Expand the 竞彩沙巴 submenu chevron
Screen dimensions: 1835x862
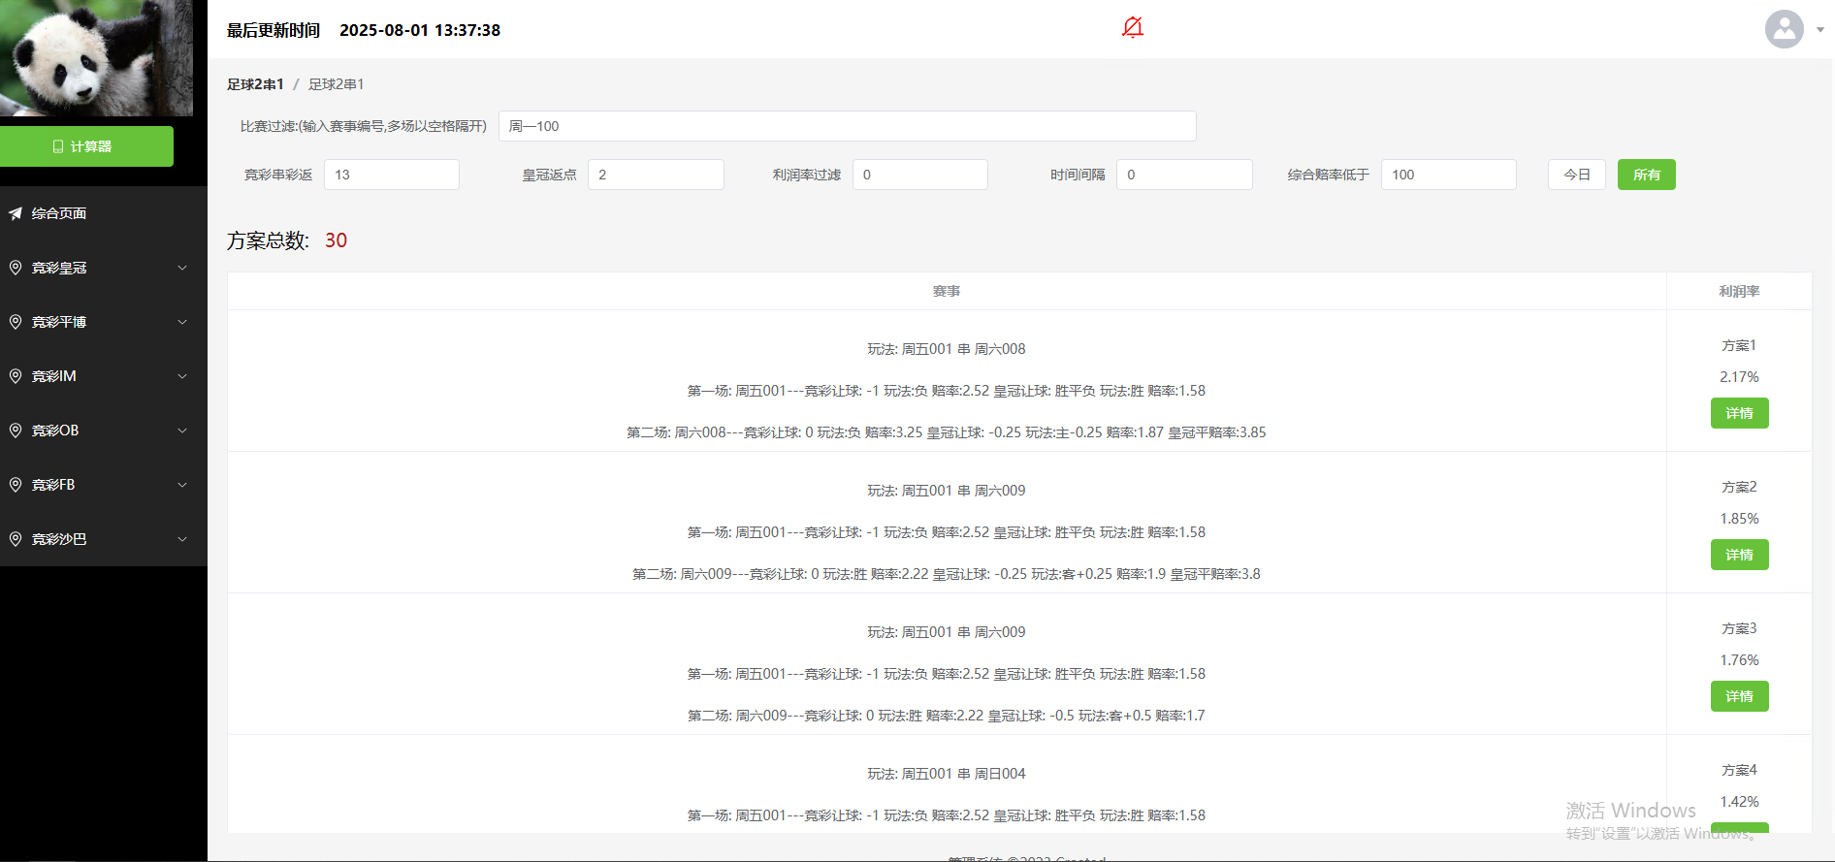click(182, 539)
